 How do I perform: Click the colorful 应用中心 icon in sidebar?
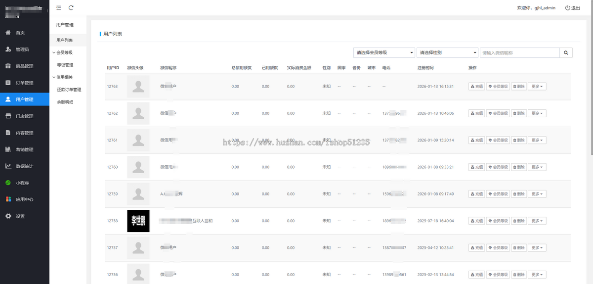pyautogui.click(x=8, y=199)
